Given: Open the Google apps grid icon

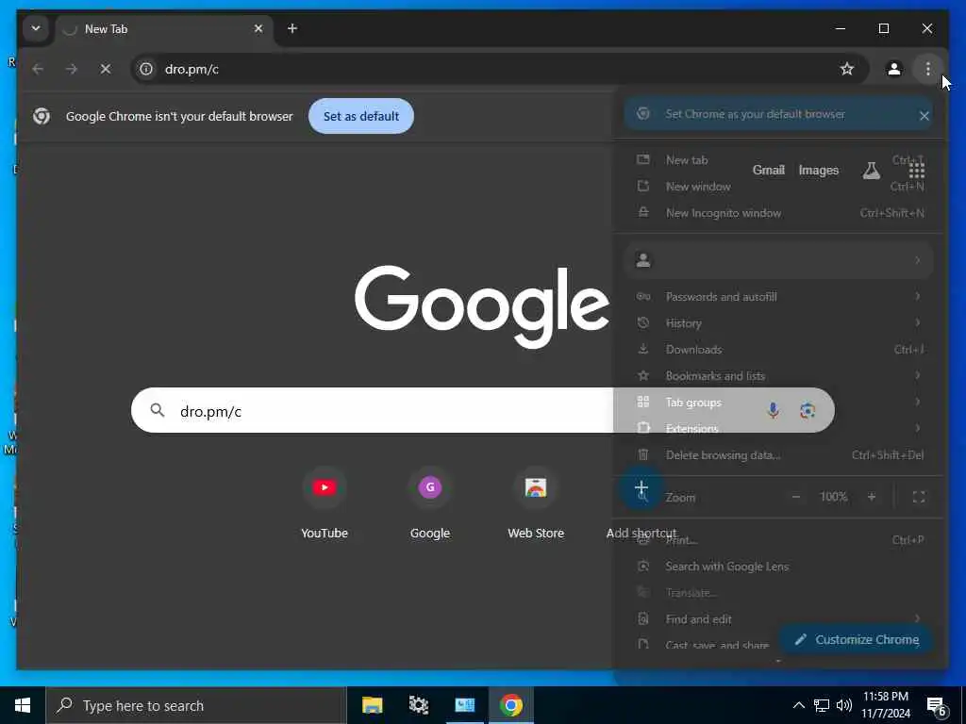Looking at the screenshot, I should pos(916,171).
